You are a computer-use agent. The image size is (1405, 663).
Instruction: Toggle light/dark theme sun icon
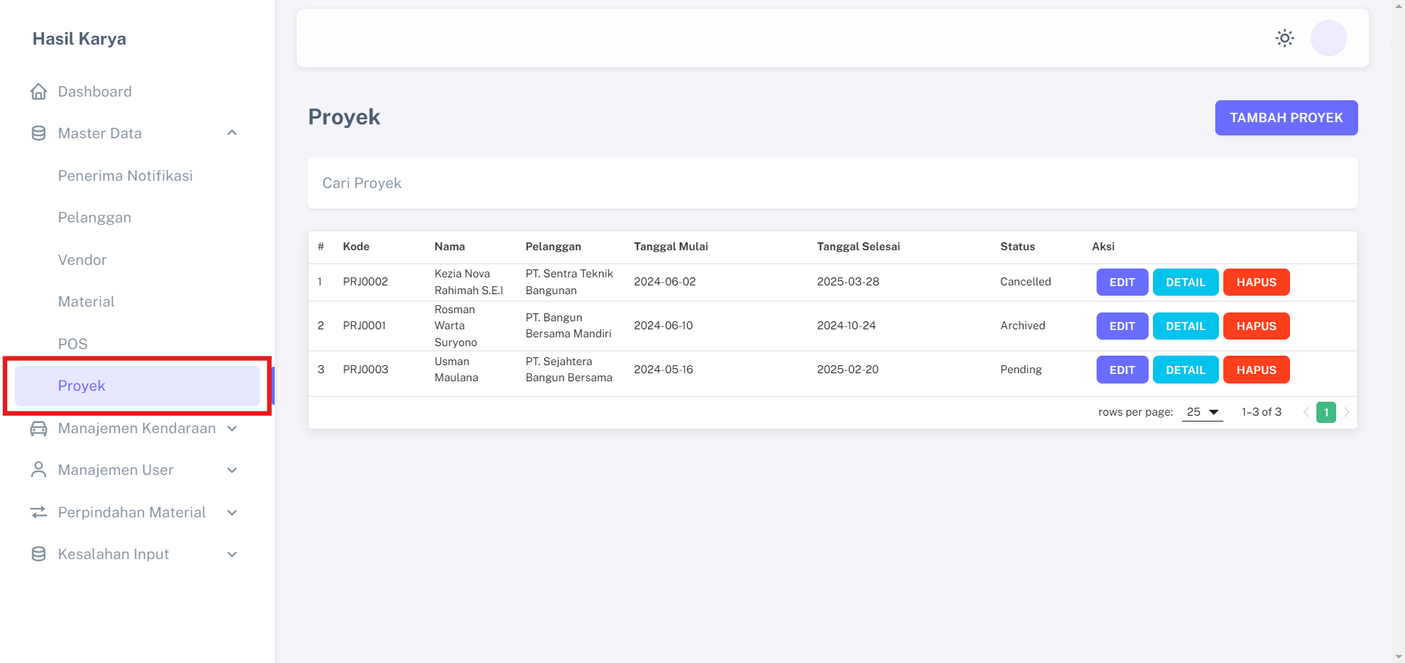click(x=1284, y=38)
